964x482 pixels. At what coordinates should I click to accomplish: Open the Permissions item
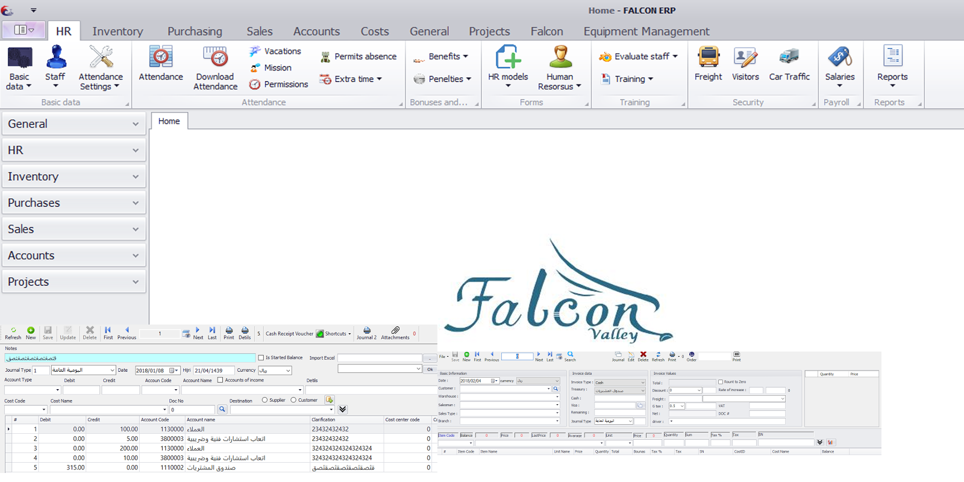tap(279, 84)
